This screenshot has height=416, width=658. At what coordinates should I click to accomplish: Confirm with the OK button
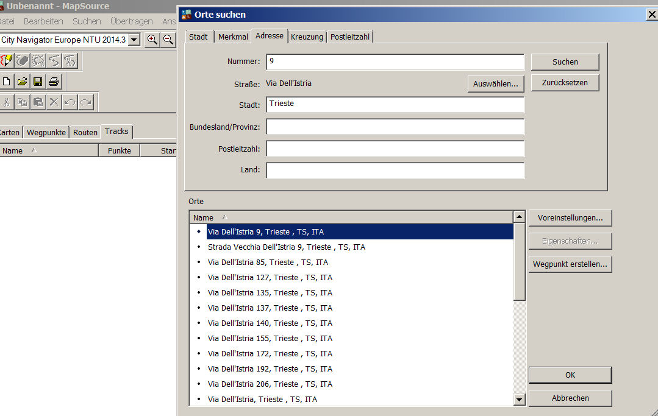(x=570, y=375)
